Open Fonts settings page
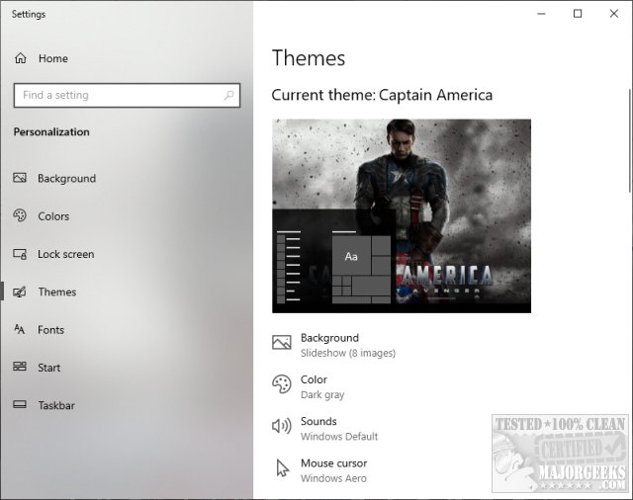633x500 pixels. pos(50,330)
